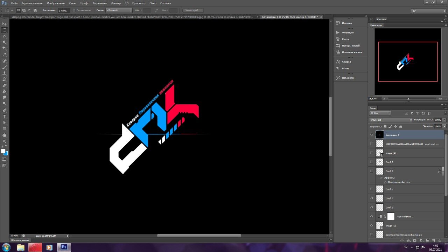
Task: Open the Источник клонов panel
Action: point(352,52)
